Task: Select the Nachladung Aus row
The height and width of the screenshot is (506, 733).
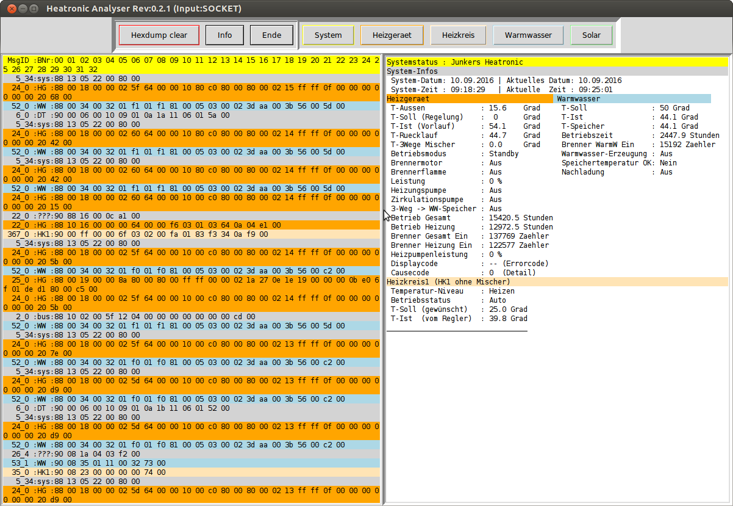Action: point(617,172)
